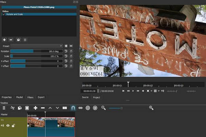
Task: Switch to Export tab
Action: pyautogui.click(x=41, y=97)
